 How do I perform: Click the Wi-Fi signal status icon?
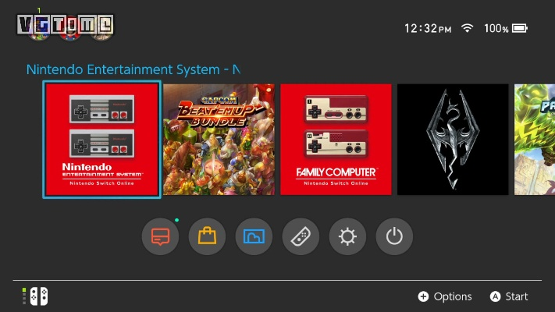468,28
